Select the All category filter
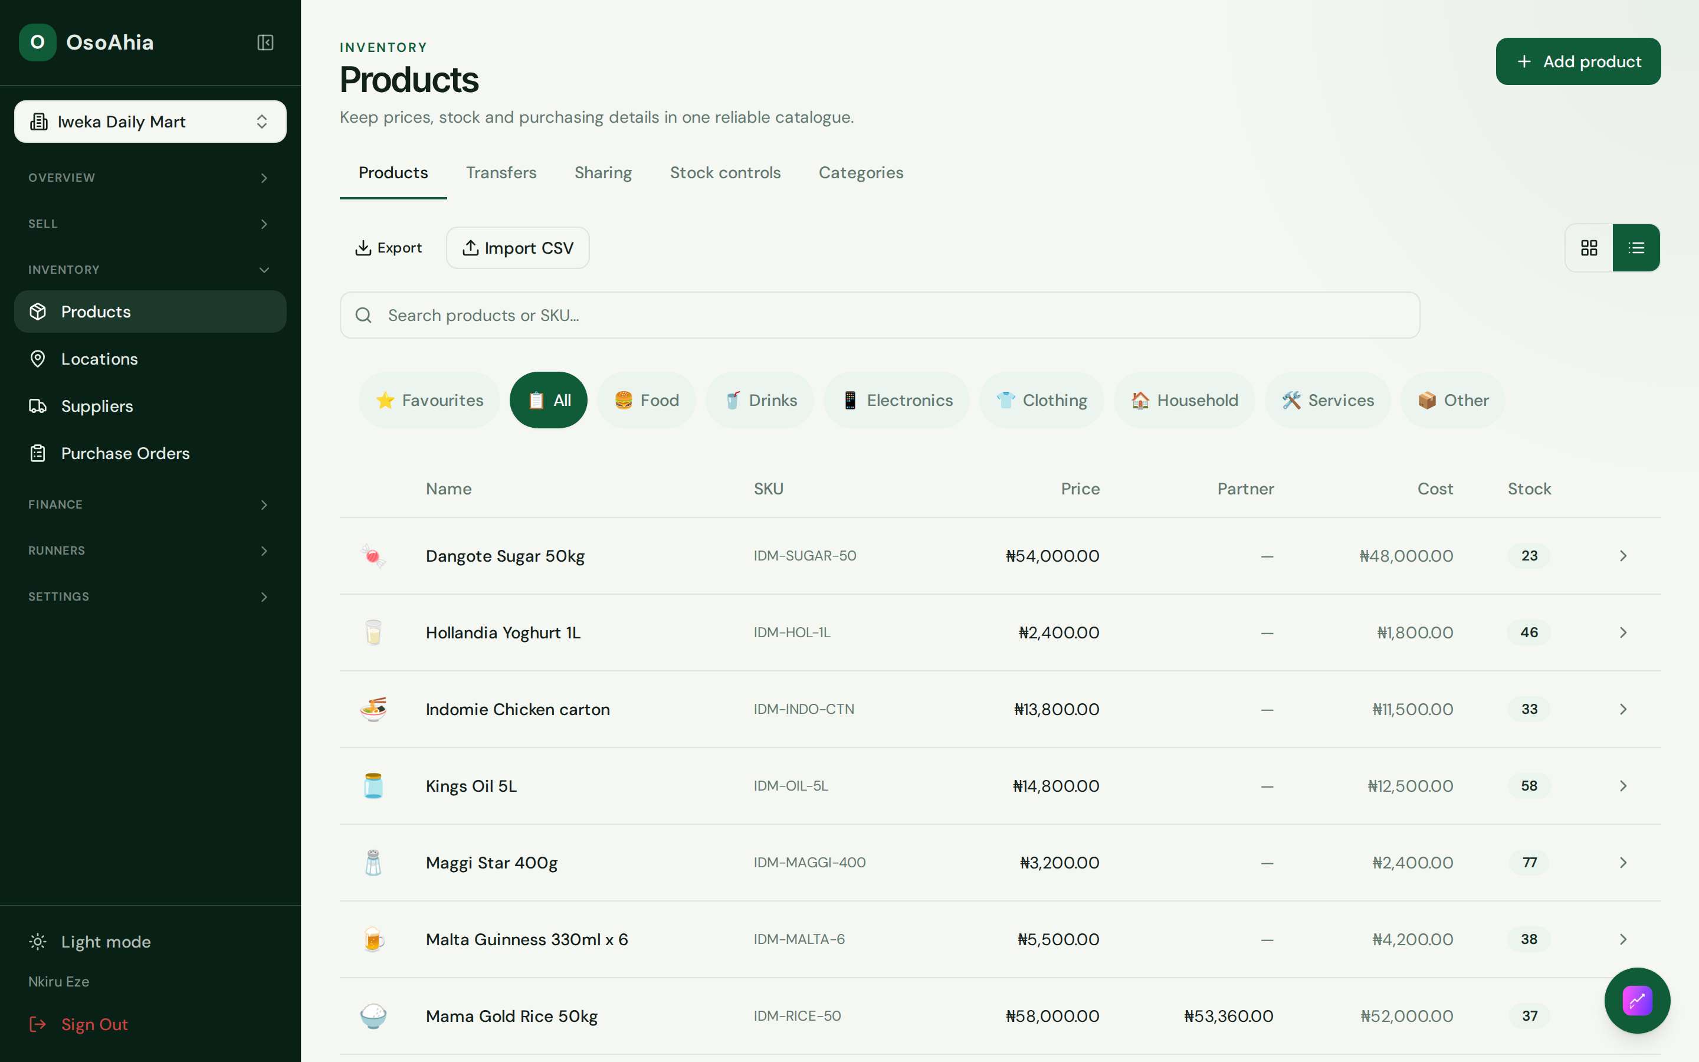1699x1062 pixels. click(548, 401)
